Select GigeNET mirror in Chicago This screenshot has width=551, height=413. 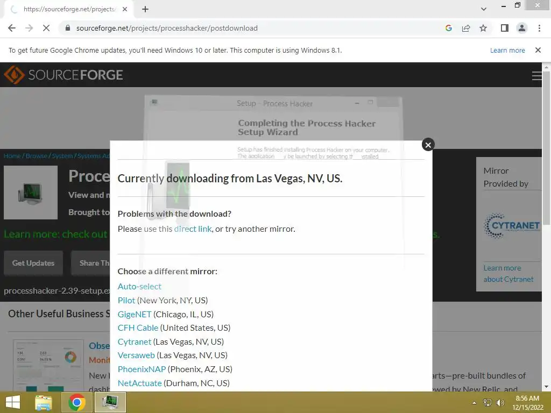coord(134,314)
